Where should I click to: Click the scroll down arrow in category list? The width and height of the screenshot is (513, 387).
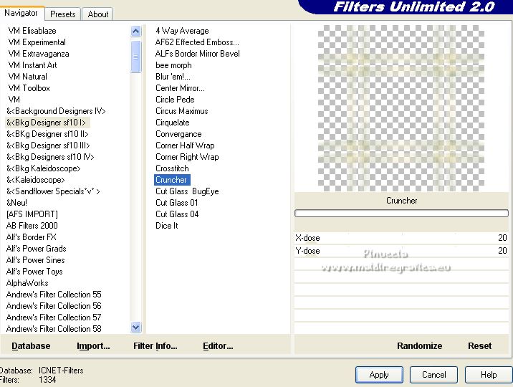pos(136,327)
